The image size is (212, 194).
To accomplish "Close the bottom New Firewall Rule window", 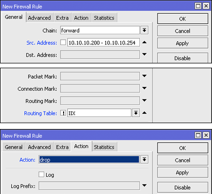I will [206, 135].
